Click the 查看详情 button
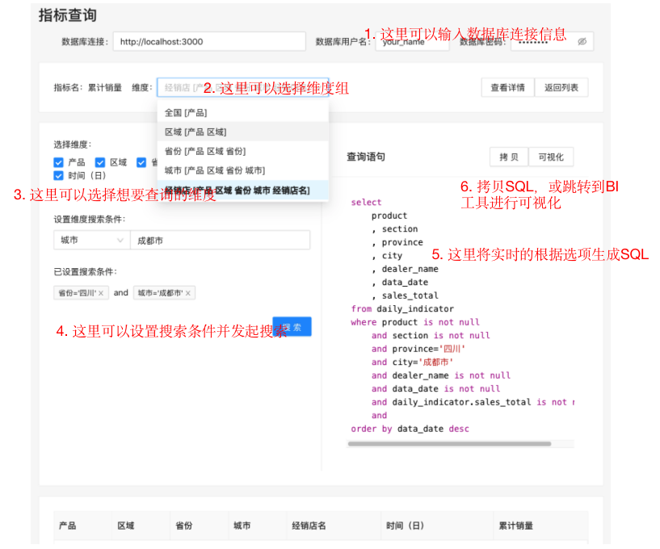The width and height of the screenshot is (660, 549). (507, 88)
